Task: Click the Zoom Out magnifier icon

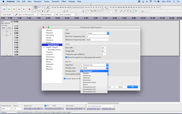Action: coord(125,11)
